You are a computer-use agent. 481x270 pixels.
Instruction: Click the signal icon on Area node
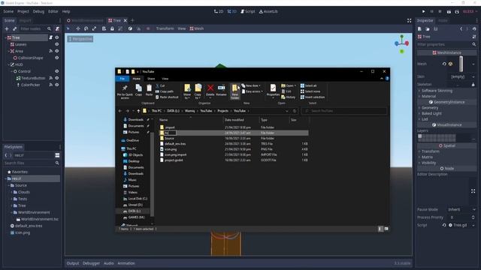tap(50, 51)
